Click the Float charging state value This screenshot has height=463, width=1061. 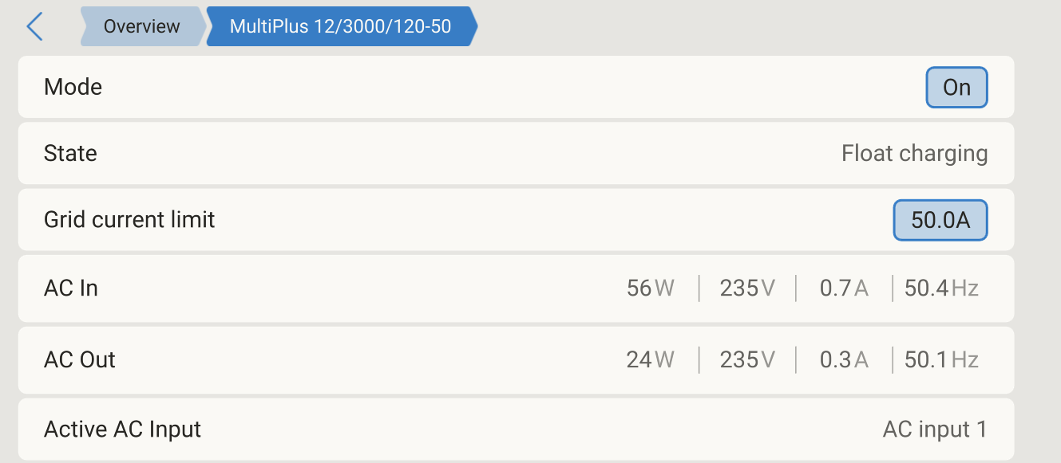tap(914, 153)
